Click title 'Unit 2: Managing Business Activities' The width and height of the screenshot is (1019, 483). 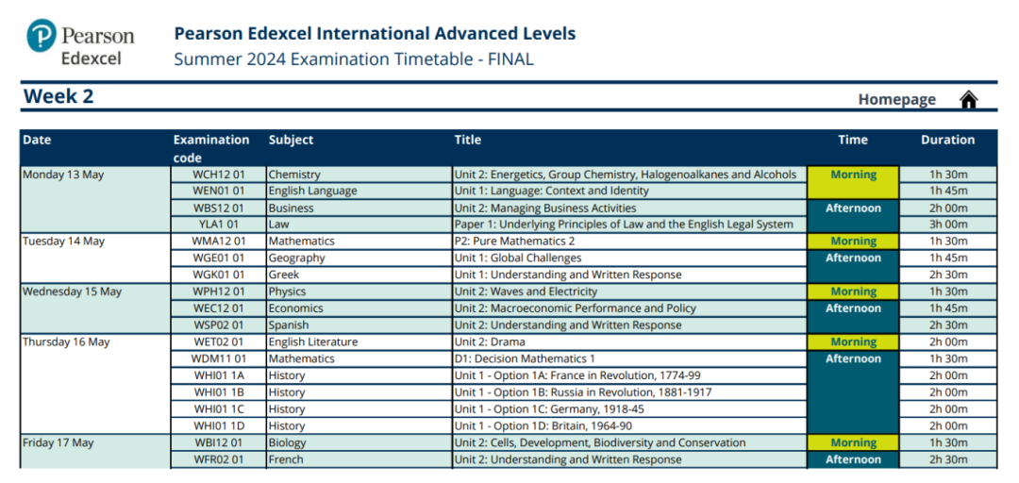pyautogui.click(x=545, y=208)
